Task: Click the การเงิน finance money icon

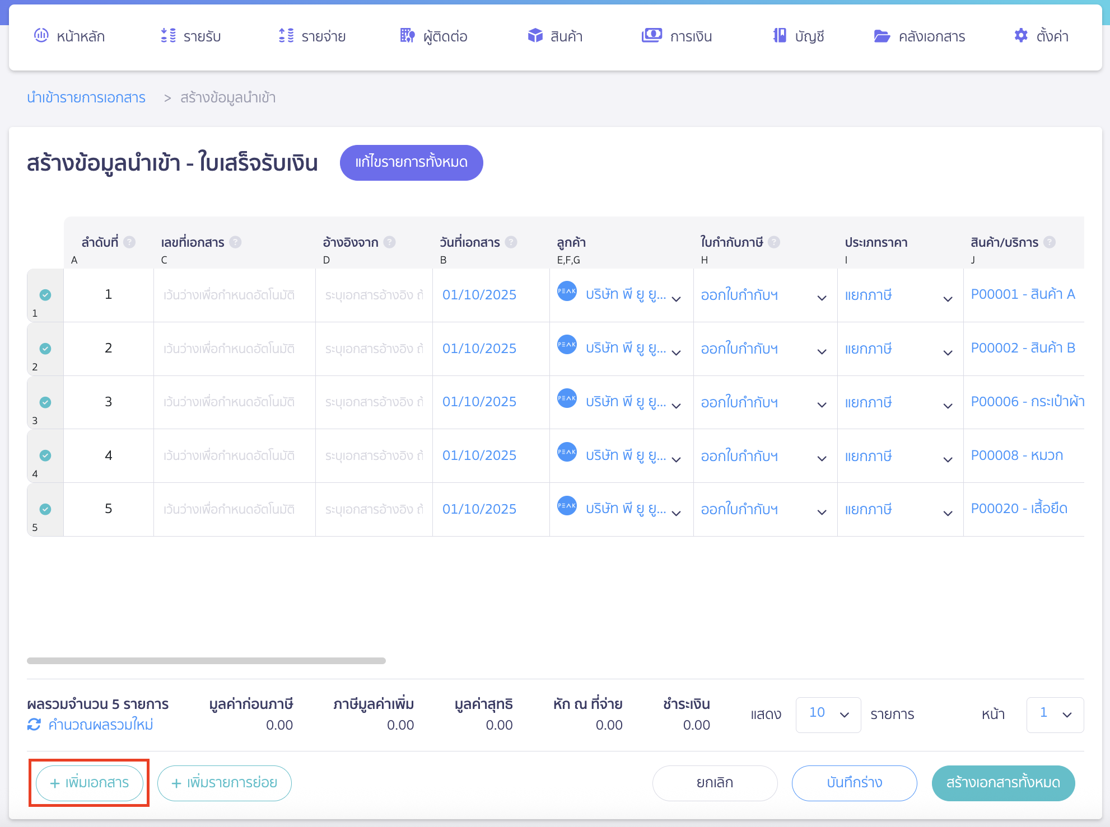Action: [x=651, y=36]
